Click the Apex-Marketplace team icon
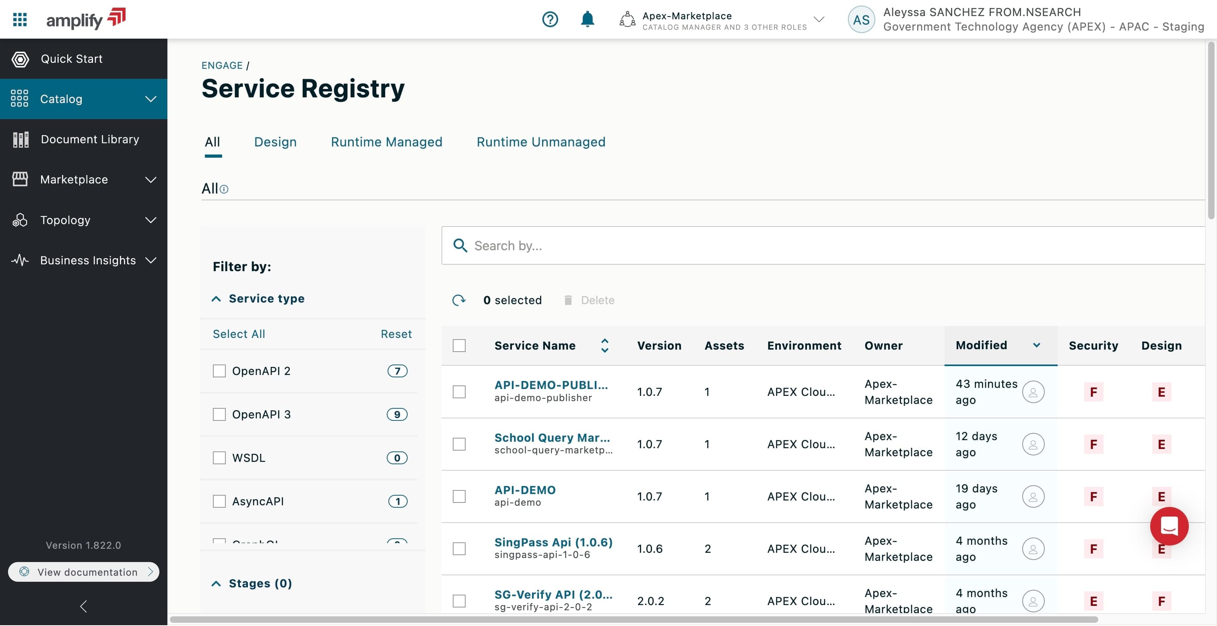1217x626 pixels. pos(627,19)
